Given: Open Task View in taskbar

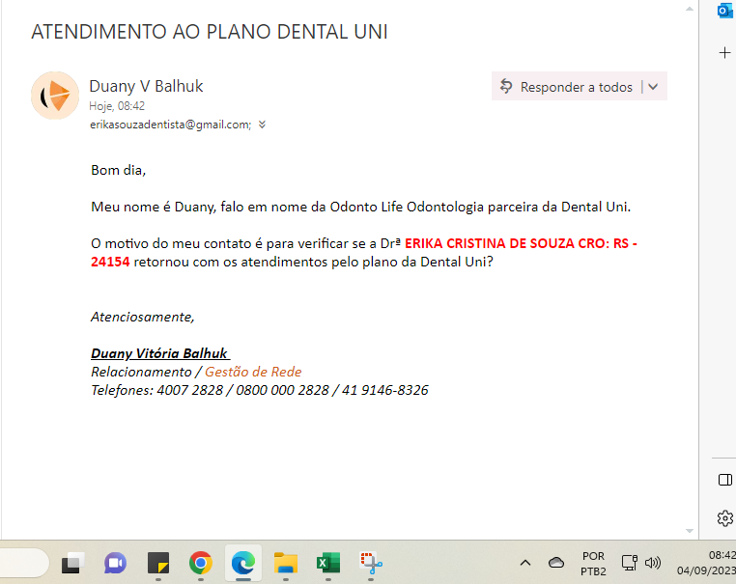Looking at the screenshot, I should pyautogui.click(x=72, y=563).
